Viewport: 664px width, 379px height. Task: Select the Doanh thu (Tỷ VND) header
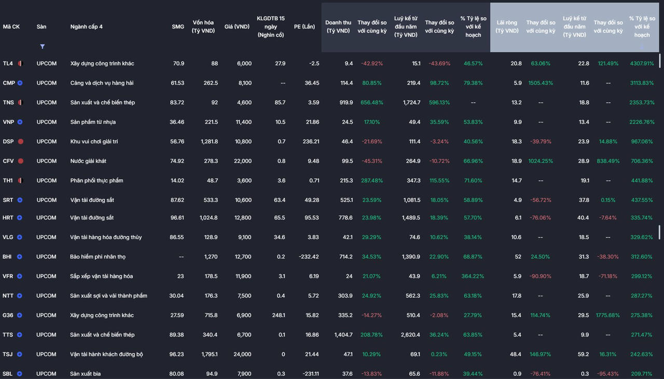[x=338, y=26]
